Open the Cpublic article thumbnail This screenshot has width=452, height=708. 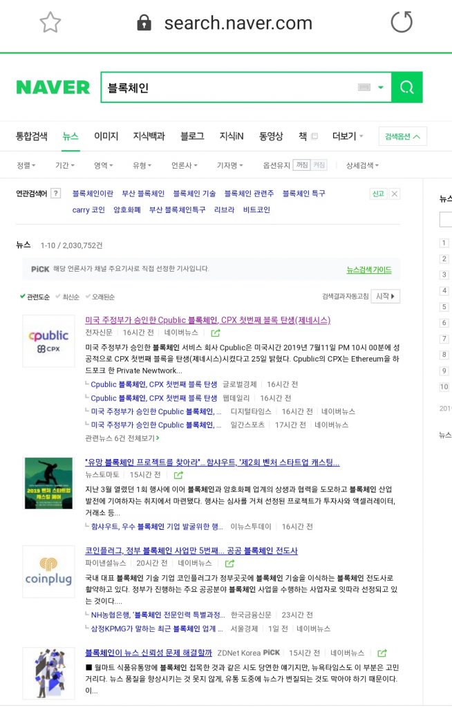tap(49, 341)
